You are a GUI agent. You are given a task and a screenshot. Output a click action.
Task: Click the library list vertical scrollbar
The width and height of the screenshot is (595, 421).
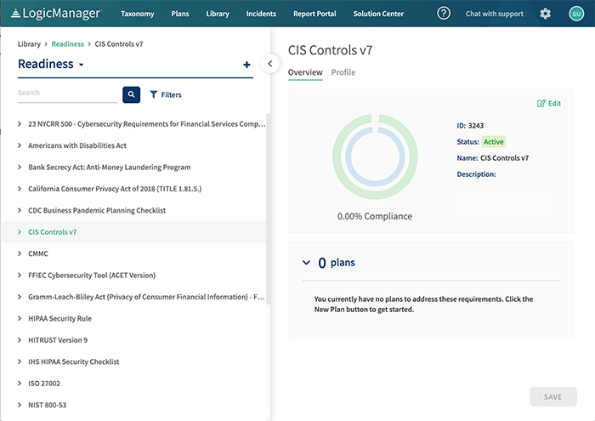coord(268,208)
